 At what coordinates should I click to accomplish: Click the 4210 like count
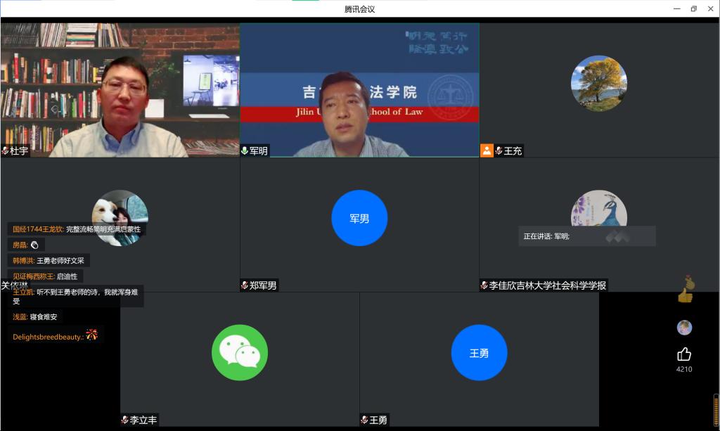[x=684, y=369]
